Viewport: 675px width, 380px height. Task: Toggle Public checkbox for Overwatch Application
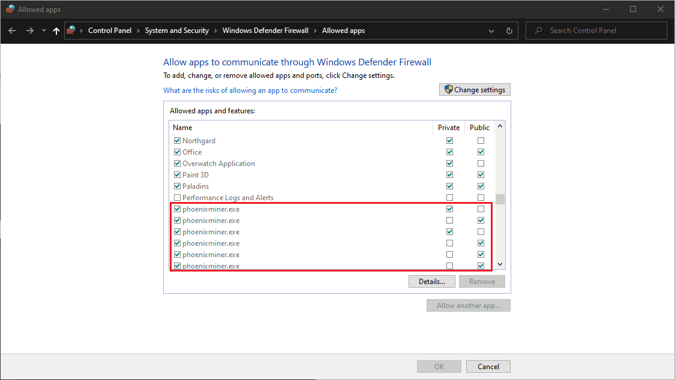pos(481,164)
